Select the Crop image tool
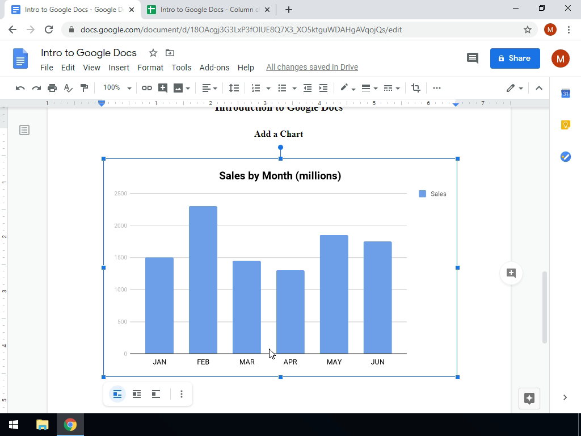The width and height of the screenshot is (581, 436). tap(416, 88)
